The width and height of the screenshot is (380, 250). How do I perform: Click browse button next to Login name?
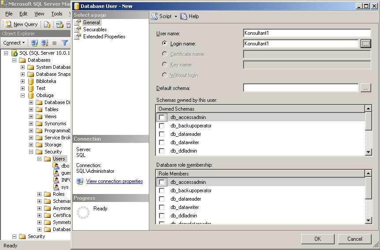366,44
